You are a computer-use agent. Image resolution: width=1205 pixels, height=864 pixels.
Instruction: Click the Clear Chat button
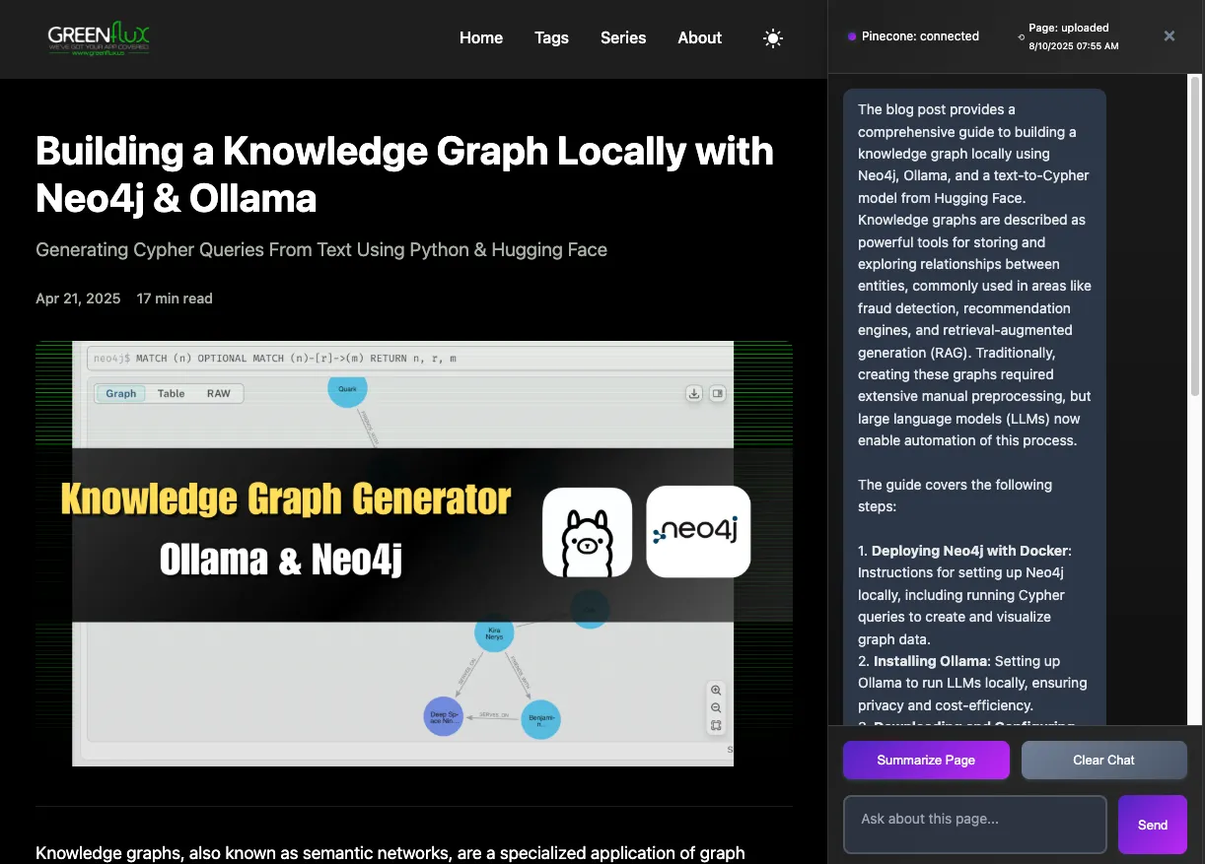tap(1103, 760)
